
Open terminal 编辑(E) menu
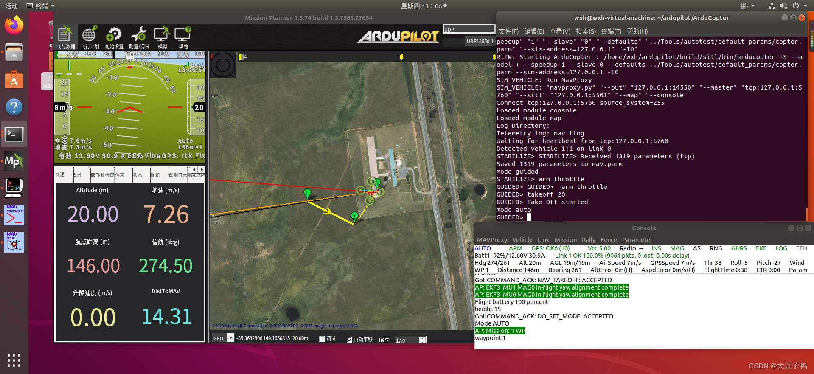coord(534,31)
